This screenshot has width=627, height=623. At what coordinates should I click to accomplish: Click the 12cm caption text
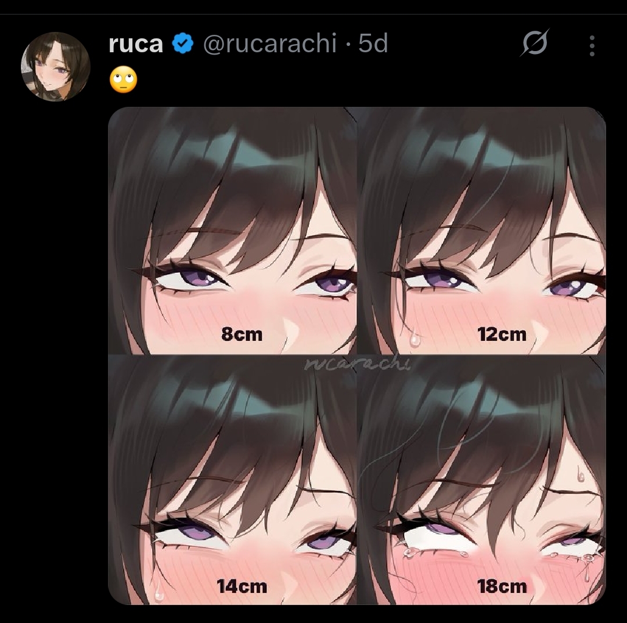tap(502, 334)
